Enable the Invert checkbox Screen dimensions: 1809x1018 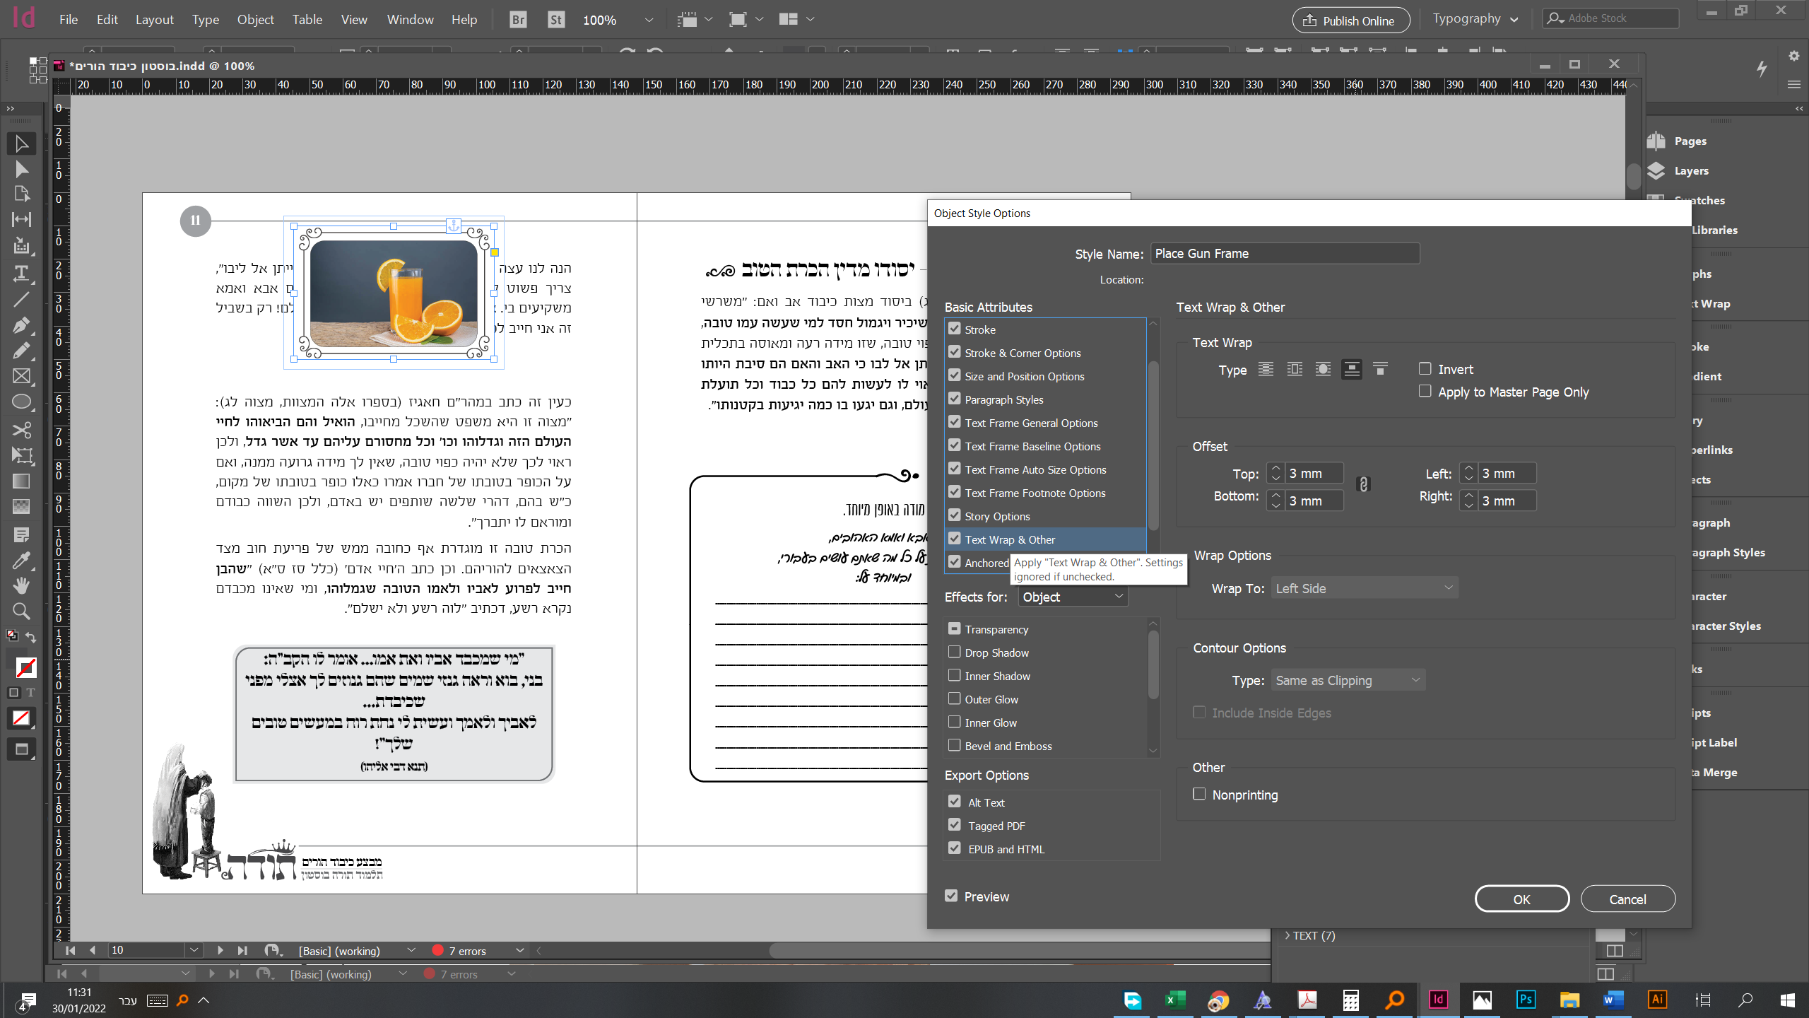pyautogui.click(x=1425, y=369)
